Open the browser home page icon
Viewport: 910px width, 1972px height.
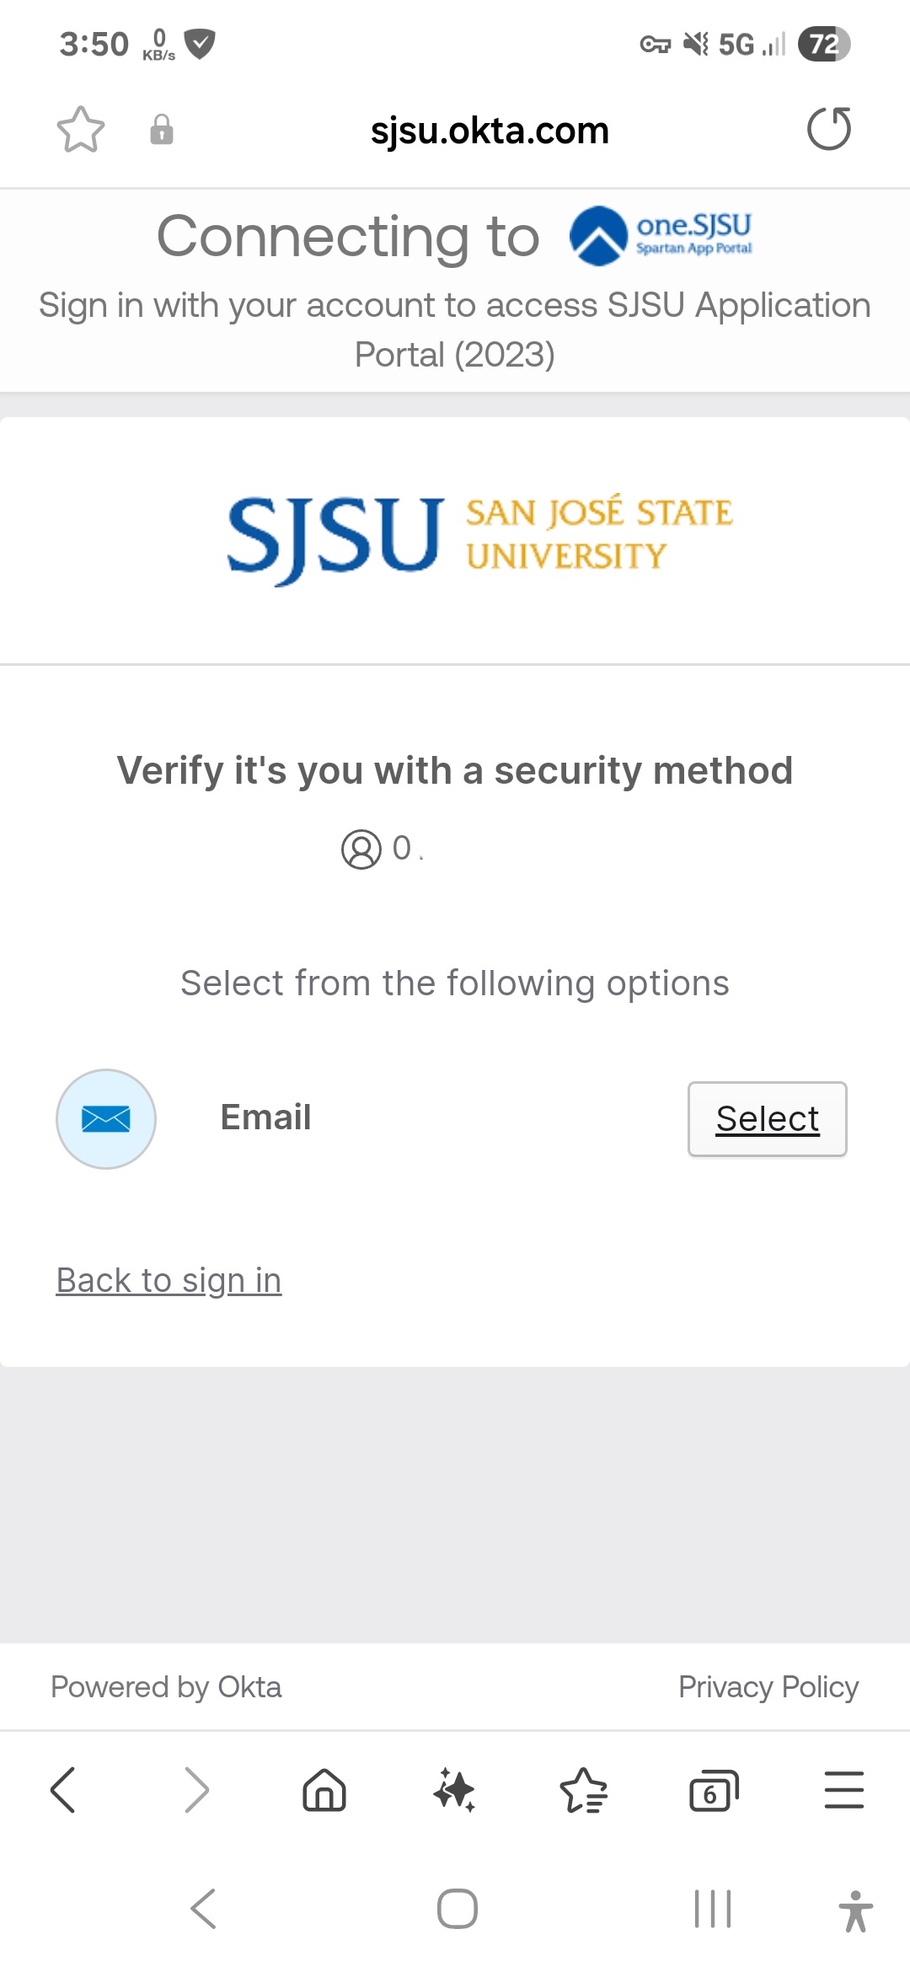click(x=324, y=1790)
